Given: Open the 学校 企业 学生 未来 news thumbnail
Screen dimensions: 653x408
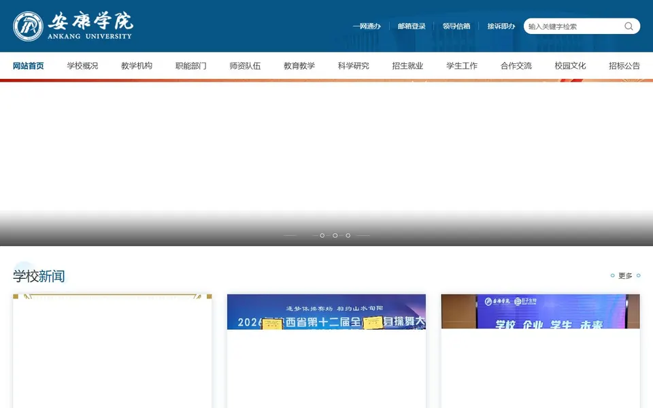Looking at the screenshot, I should point(541,311).
